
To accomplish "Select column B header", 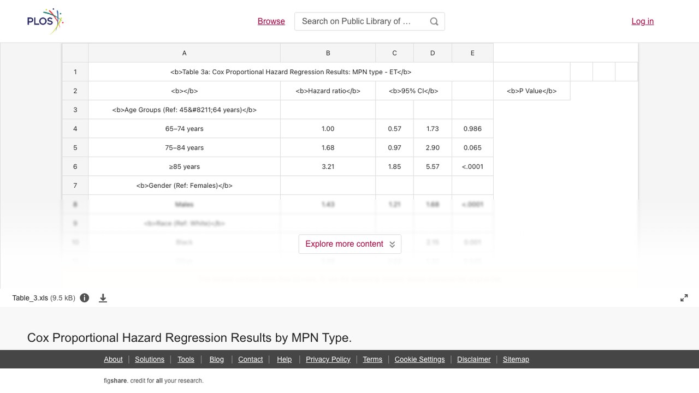I will click(x=328, y=53).
